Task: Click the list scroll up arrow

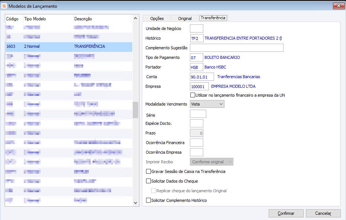Action: [136, 19]
